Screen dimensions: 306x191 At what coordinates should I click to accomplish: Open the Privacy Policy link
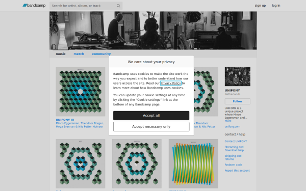tap(170, 83)
